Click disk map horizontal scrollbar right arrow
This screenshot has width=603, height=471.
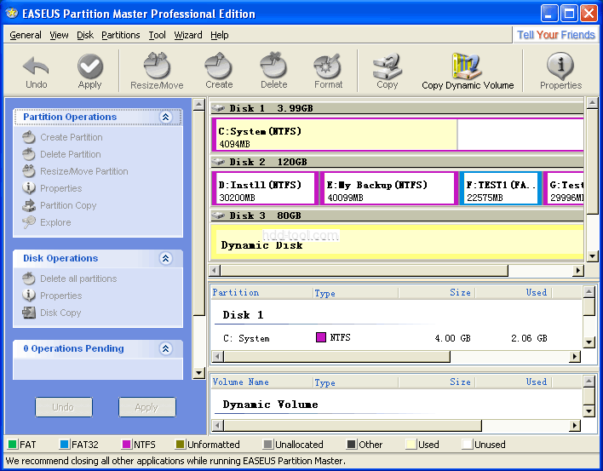(x=577, y=271)
